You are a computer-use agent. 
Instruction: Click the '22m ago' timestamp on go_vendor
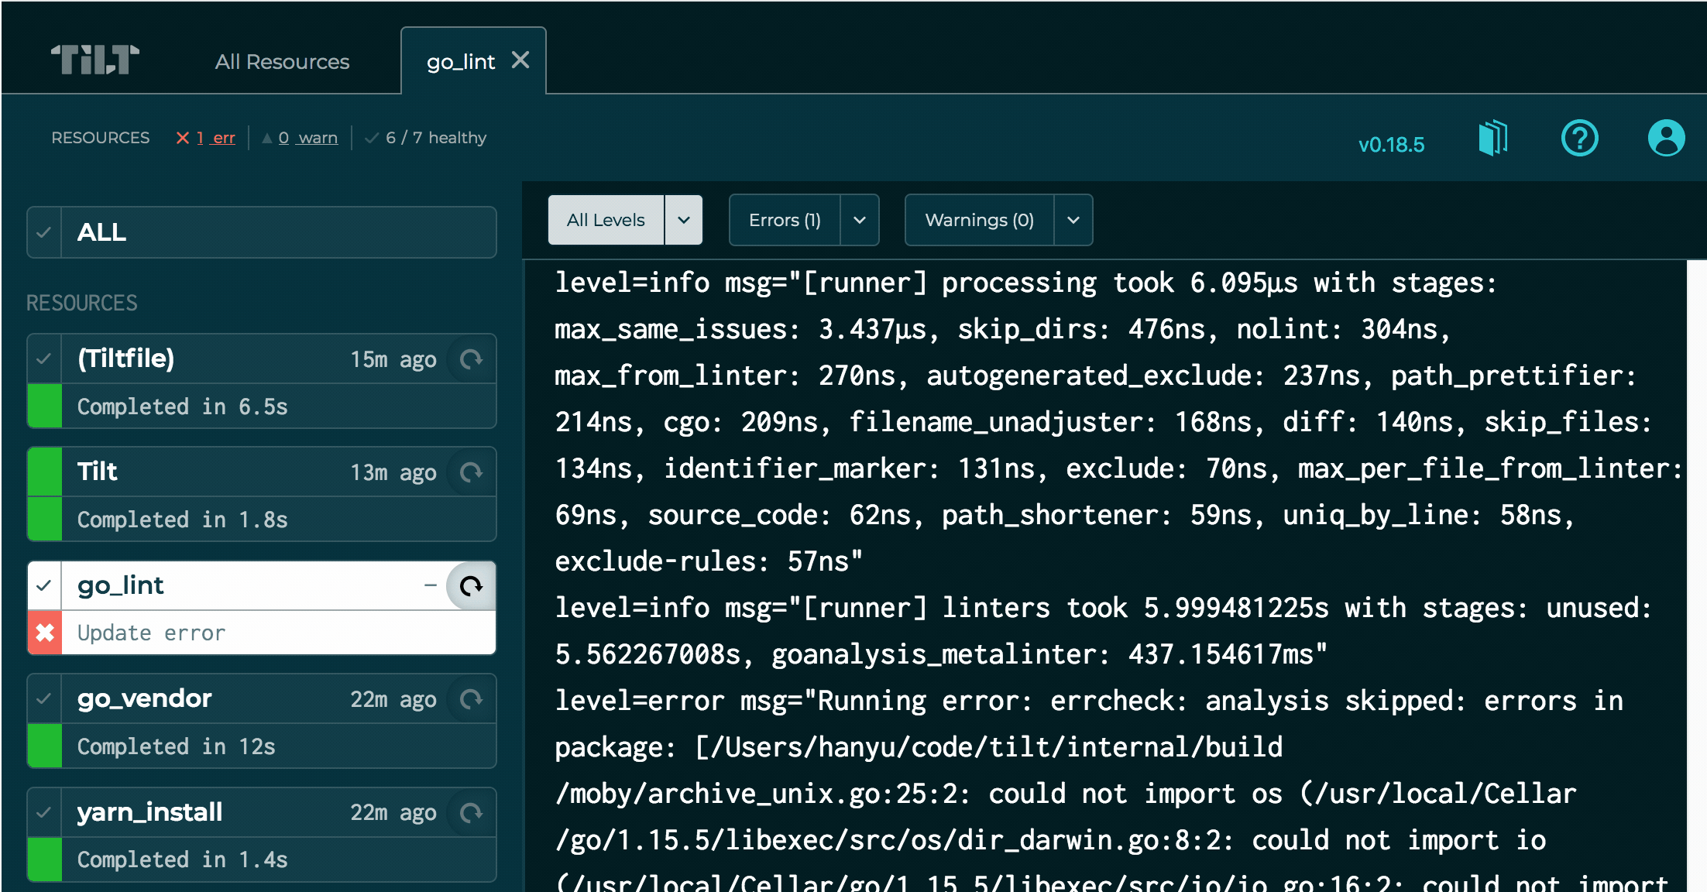393,699
